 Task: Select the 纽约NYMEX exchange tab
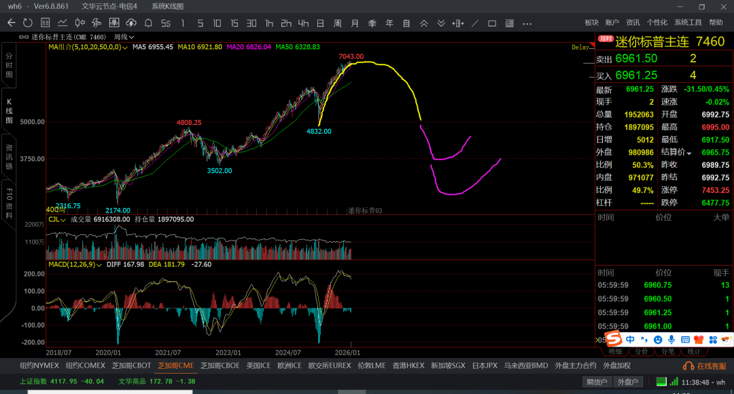click(39, 366)
